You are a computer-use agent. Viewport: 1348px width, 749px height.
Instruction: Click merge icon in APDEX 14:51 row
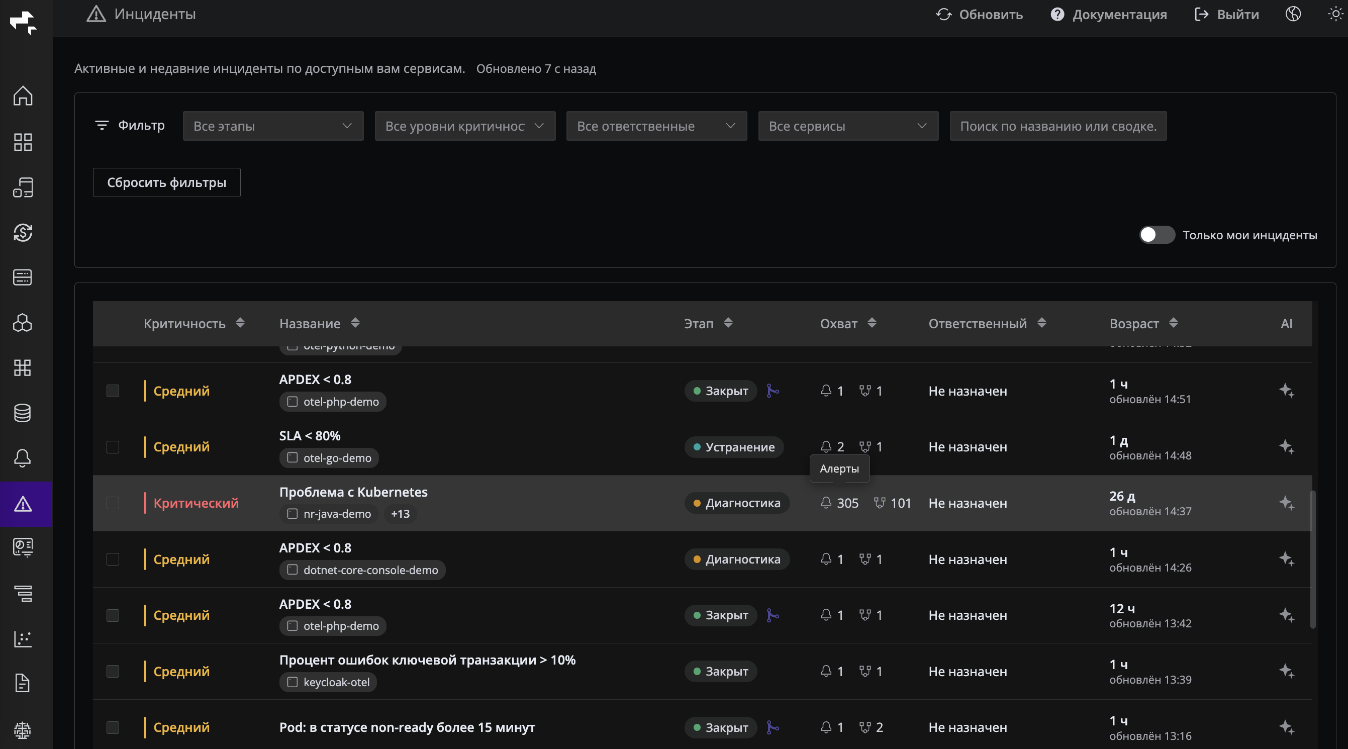pyautogui.click(x=773, y=391)
